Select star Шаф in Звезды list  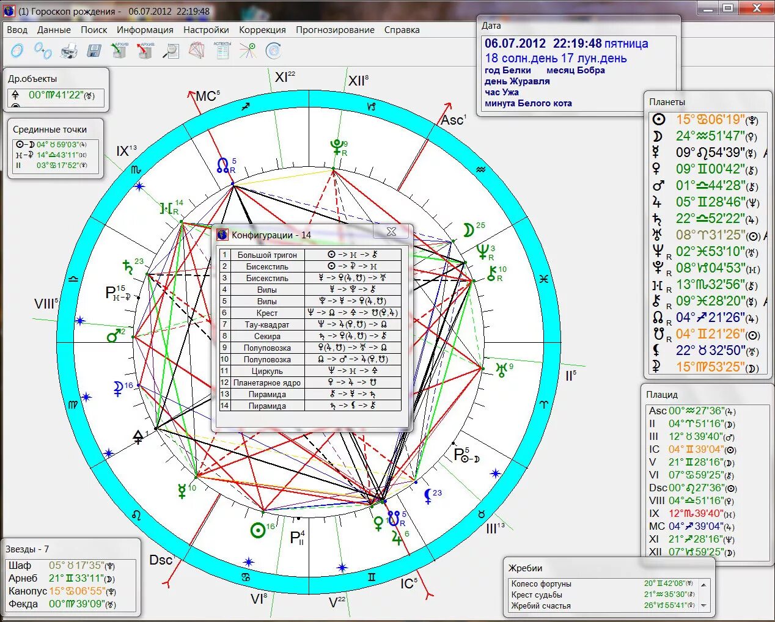pyautogui.click(x=62, y=566)
